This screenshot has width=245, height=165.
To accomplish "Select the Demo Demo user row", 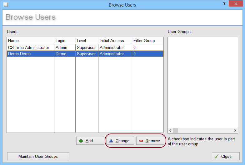I will click(x=85, y=54).
